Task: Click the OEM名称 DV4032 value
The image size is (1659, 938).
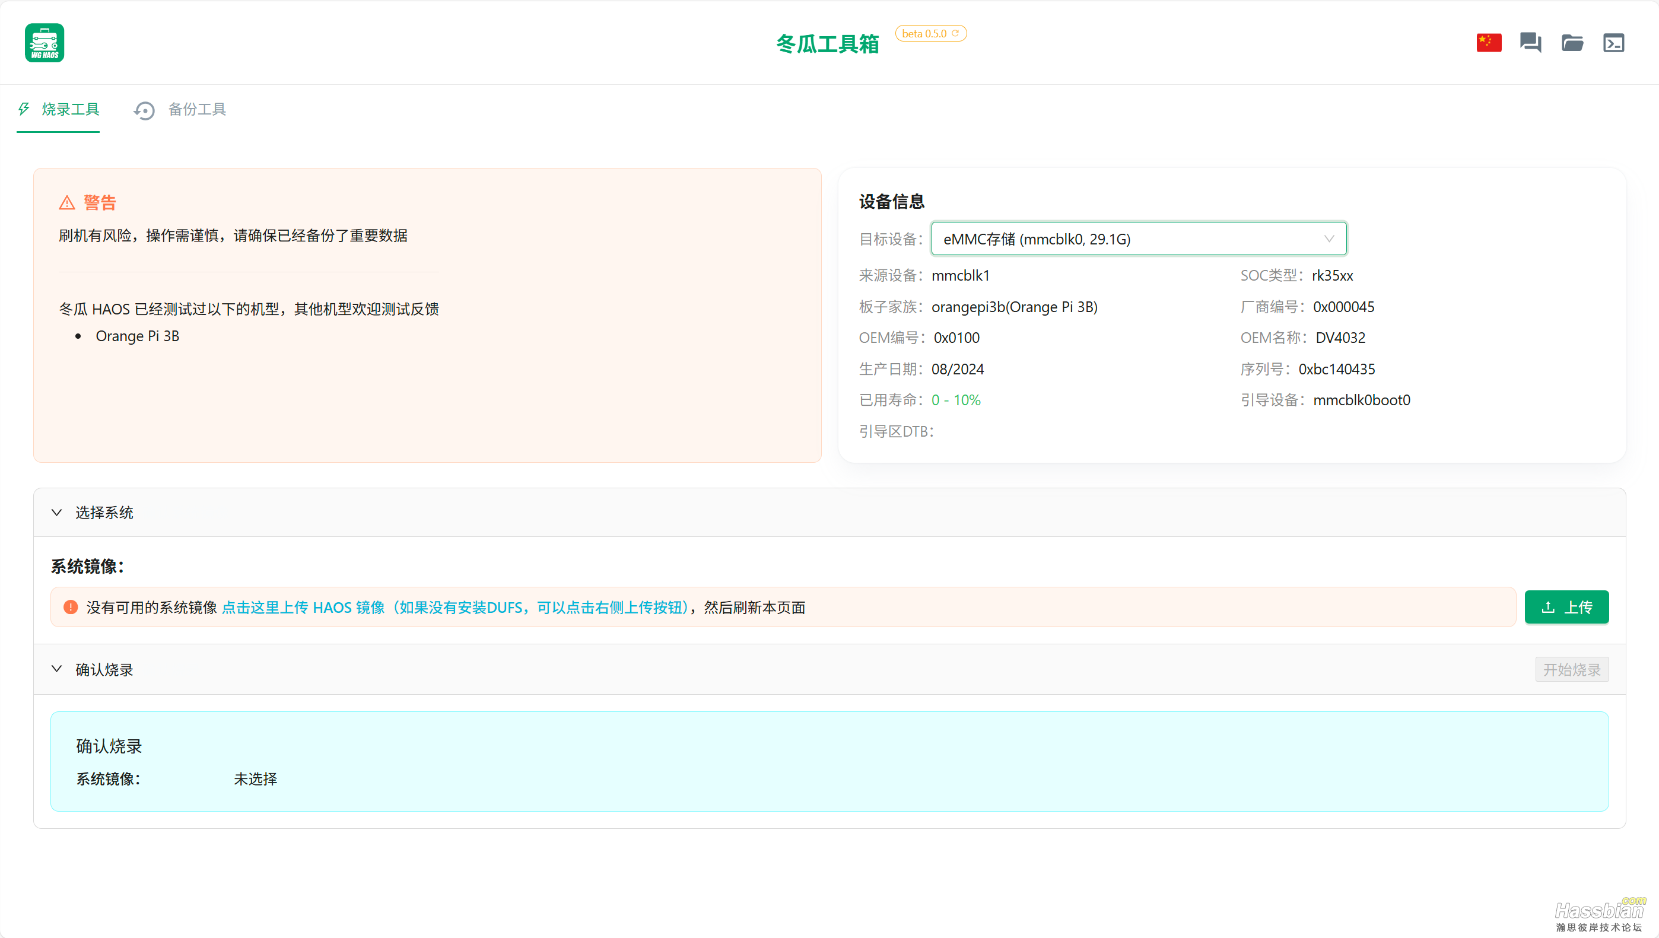Action: pyautogui.click(x=1340, y=338)
